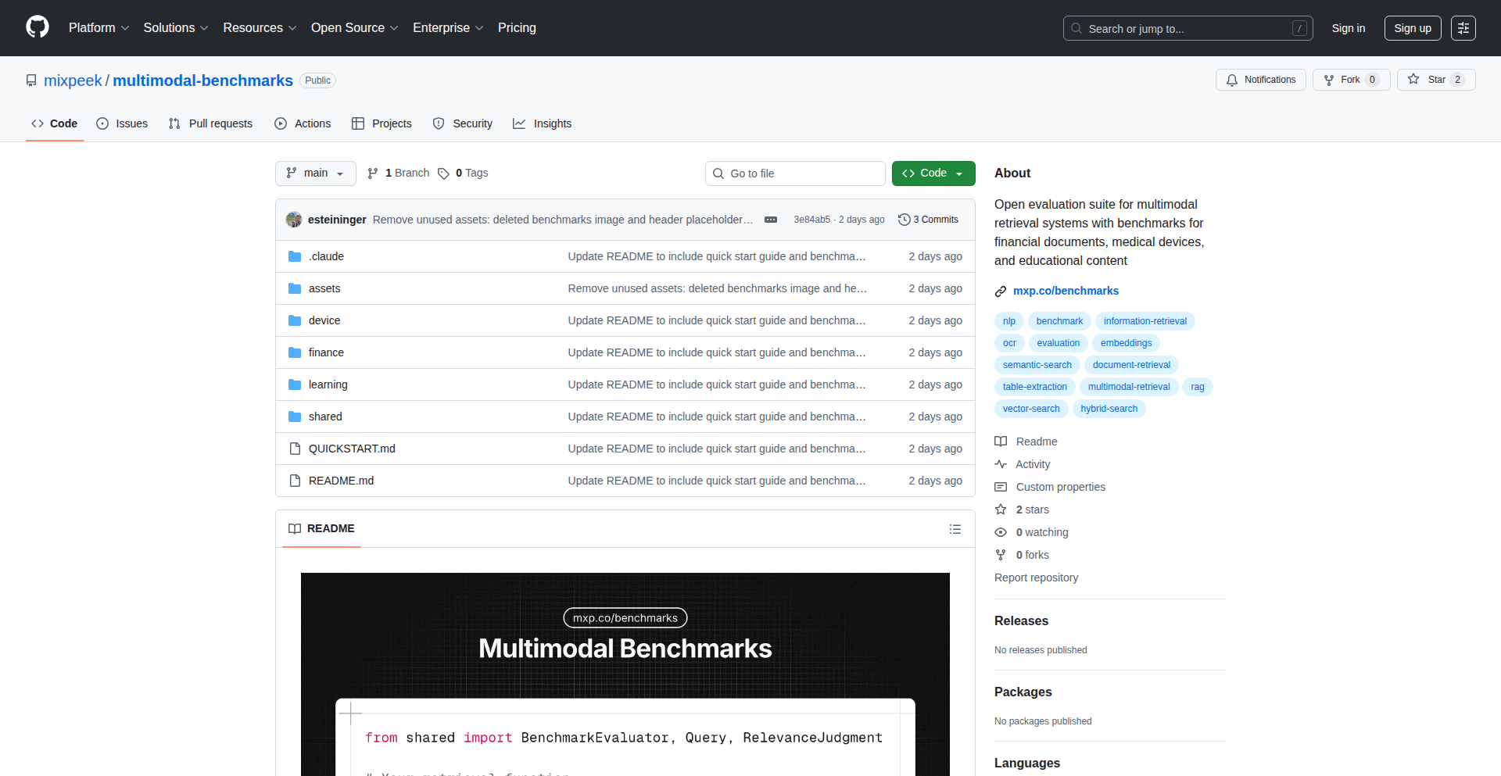Click the Sign up button
Image resolution: width=1501 pixels, height=776 pixels.
(1412, 27)
